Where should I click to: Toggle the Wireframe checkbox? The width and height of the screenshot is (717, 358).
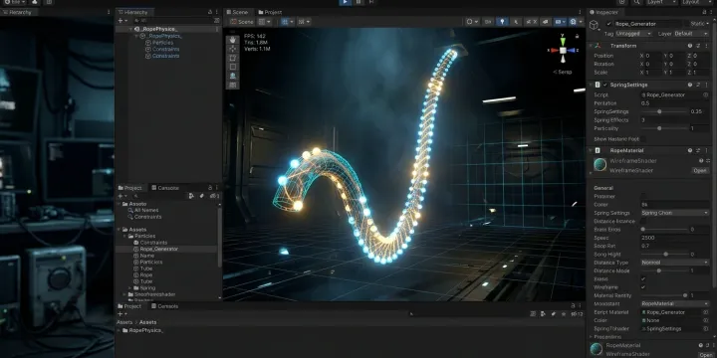(x=643, y=287)
